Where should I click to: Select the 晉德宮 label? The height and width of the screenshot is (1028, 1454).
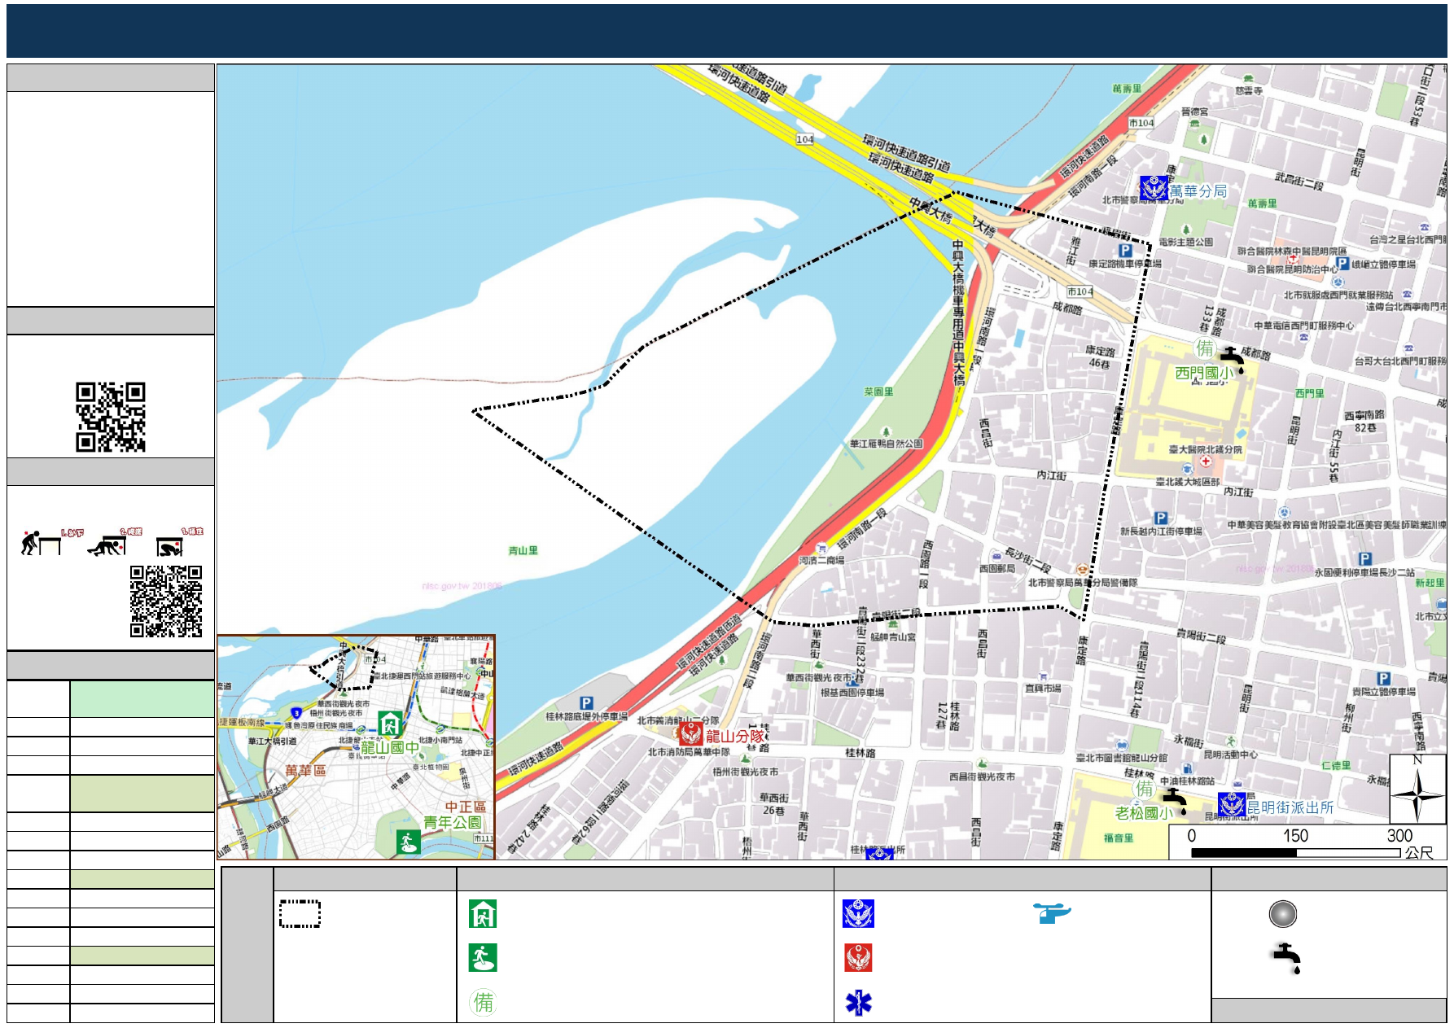point(1194,112)
